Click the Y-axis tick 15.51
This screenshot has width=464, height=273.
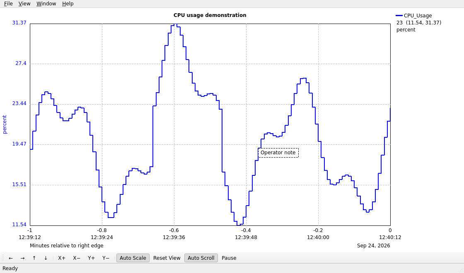click(x=19, y=184)
